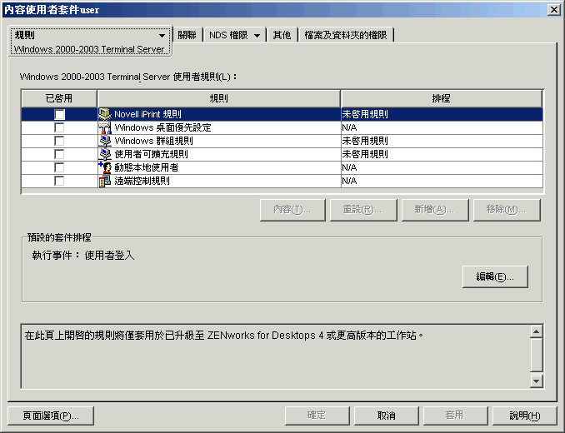Screen dimensions: 565x433
Task: Select the 動態本地使用者 row text
Action: [x=147, y=167]
